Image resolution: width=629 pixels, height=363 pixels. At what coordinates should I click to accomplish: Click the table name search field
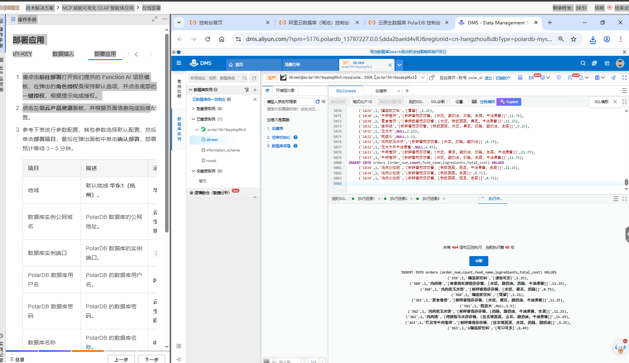click(289, 102)
